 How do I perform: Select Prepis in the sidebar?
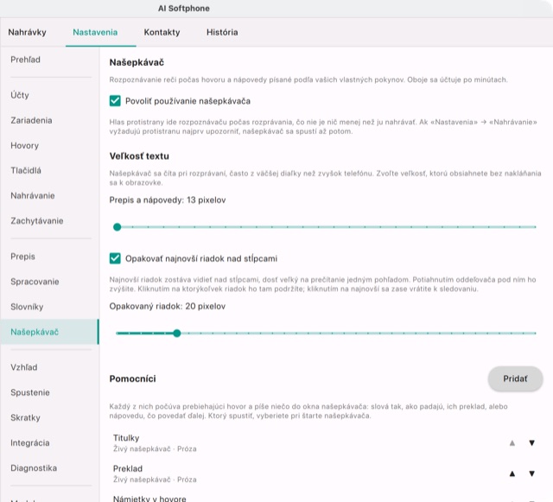49,257
